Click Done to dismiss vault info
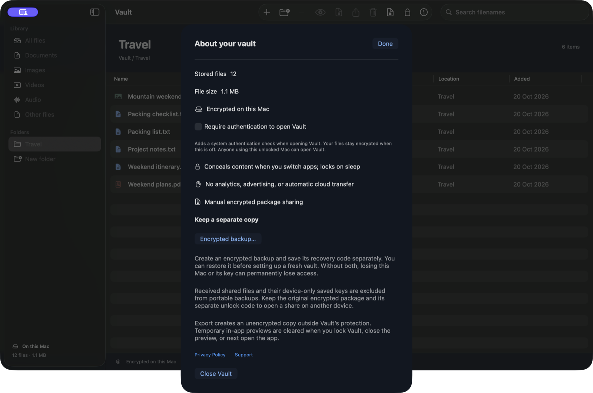This screenshot has width=593, height=393. (385, 44)
